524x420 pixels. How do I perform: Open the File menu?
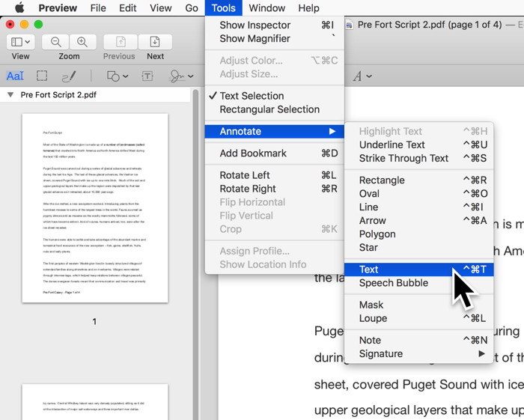point(98,7)
